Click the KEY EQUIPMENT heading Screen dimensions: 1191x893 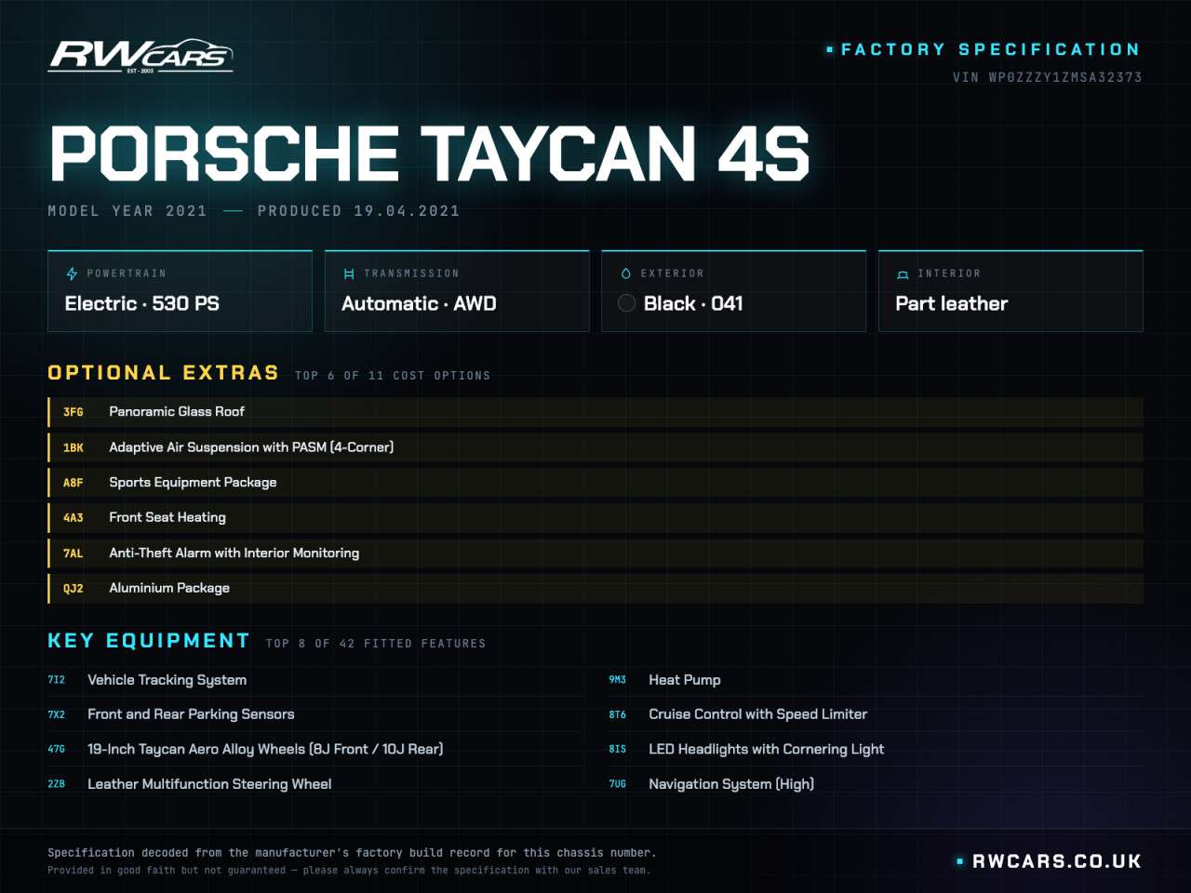pos(149,641)
